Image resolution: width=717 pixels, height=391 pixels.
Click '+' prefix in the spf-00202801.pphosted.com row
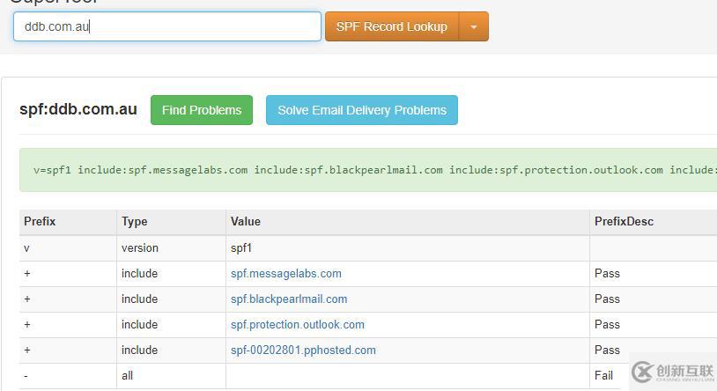pyautogui.click(x=27, y=350)
